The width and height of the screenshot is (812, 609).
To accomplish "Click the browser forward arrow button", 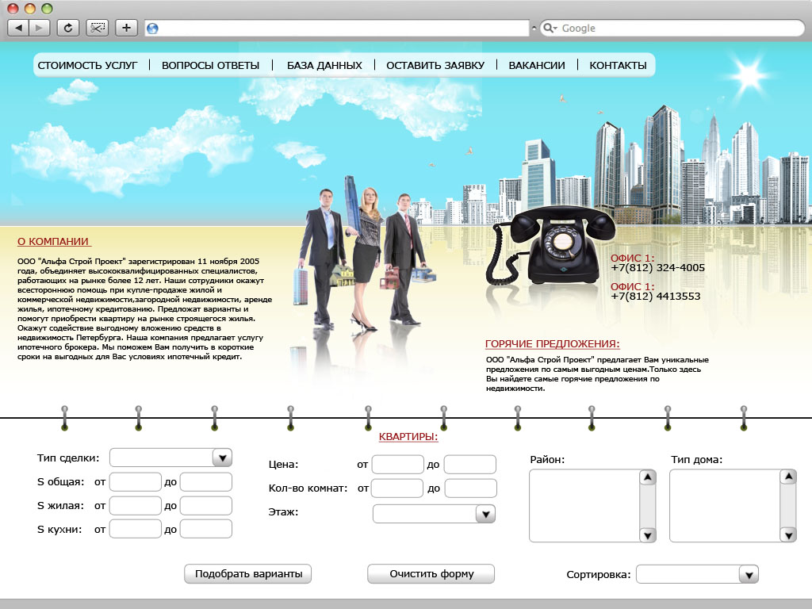I will point(40,28).
